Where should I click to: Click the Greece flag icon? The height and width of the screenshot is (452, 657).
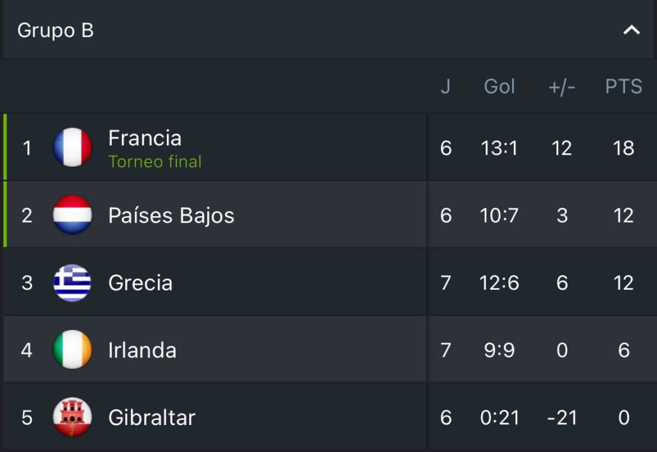[x=73, y=283]
